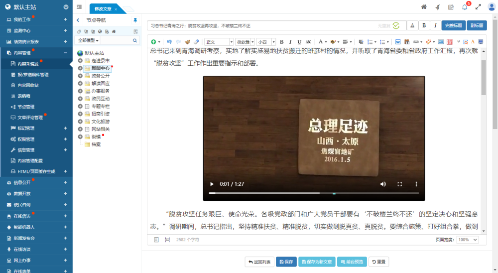Toggle bold style for article title
Image resolution: width=498 pixels, height=273 pixels.
[x=424, y=25]
